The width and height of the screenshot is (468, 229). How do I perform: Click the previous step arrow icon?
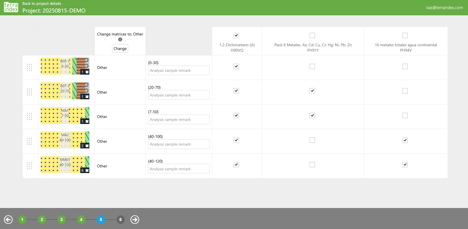point(8,219)
